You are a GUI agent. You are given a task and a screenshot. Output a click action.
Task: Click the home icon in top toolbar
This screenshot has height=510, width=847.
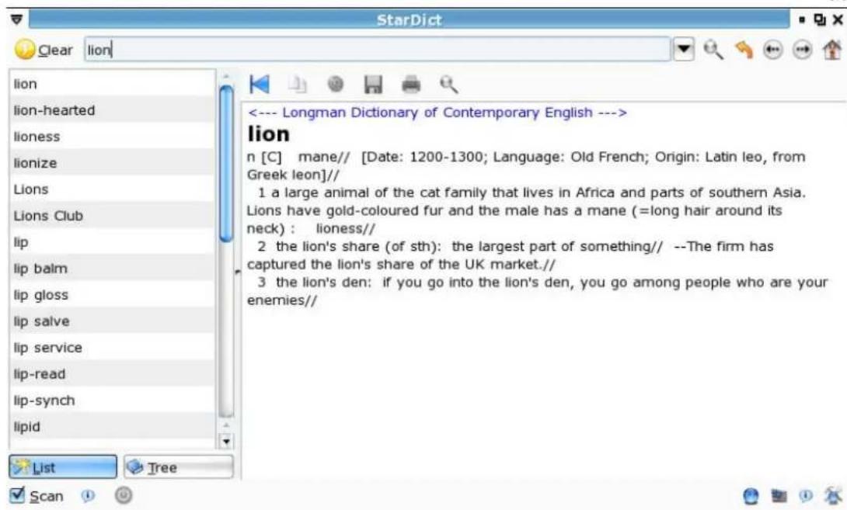click(x=832, y=50)
